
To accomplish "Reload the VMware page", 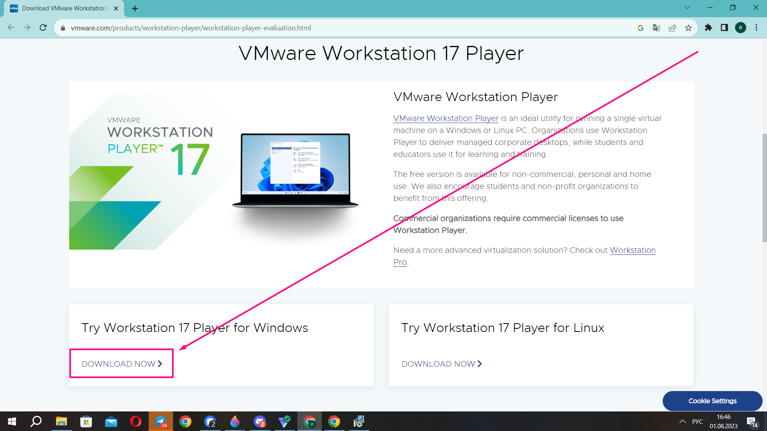I will 43,28.
